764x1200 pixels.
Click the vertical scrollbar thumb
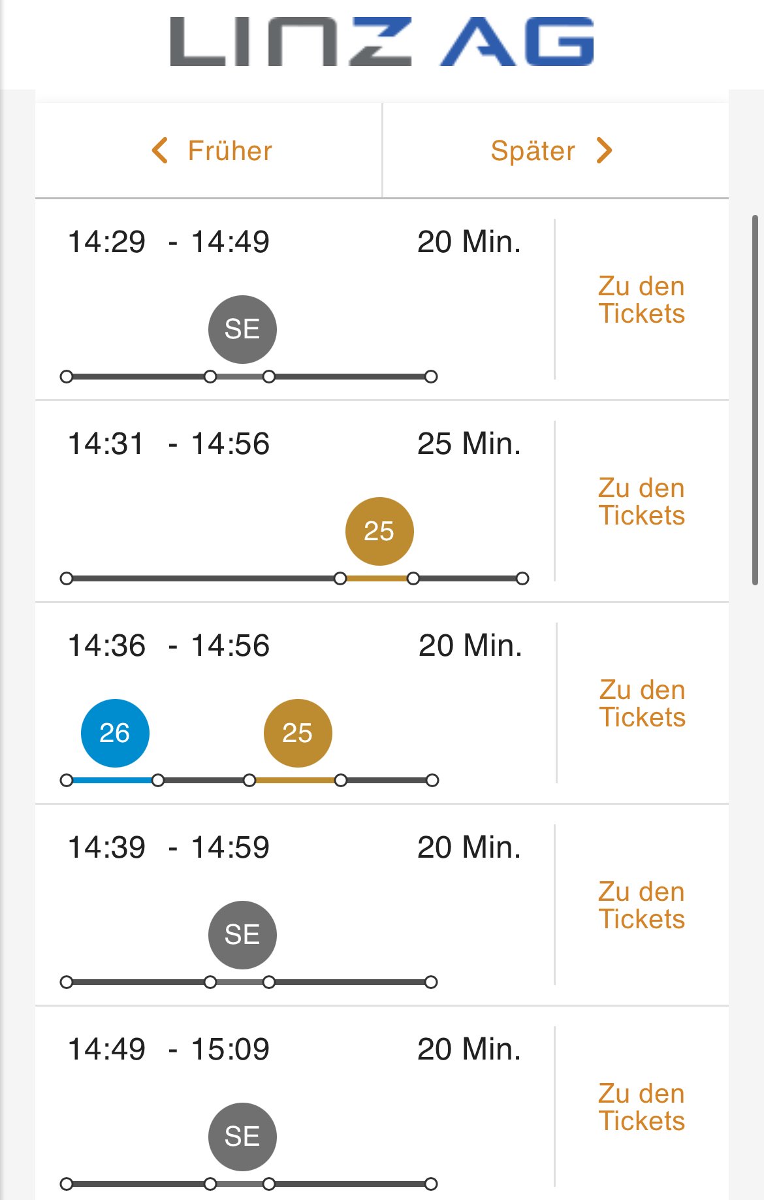(x=756, y=400)
